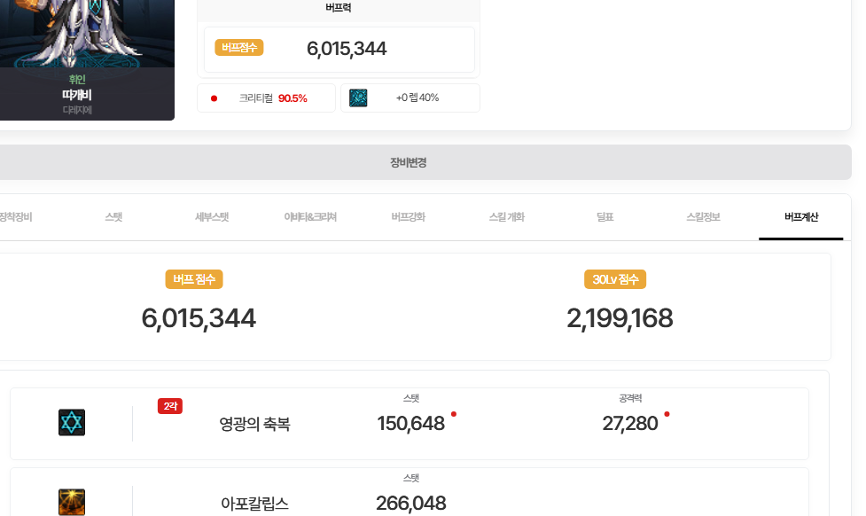The width and height of the screenshot is (866, 516).
Task: Click the 버프력 heading
Action: tap(339, 8)
